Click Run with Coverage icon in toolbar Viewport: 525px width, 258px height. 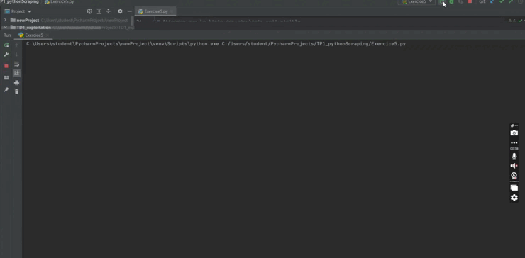point(460,1)
